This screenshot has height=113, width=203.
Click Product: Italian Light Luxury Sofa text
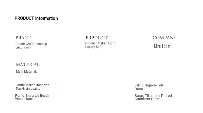point(100,45)
